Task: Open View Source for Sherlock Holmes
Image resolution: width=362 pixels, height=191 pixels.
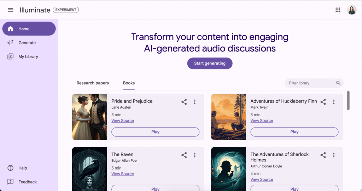Action: point(262,179)
